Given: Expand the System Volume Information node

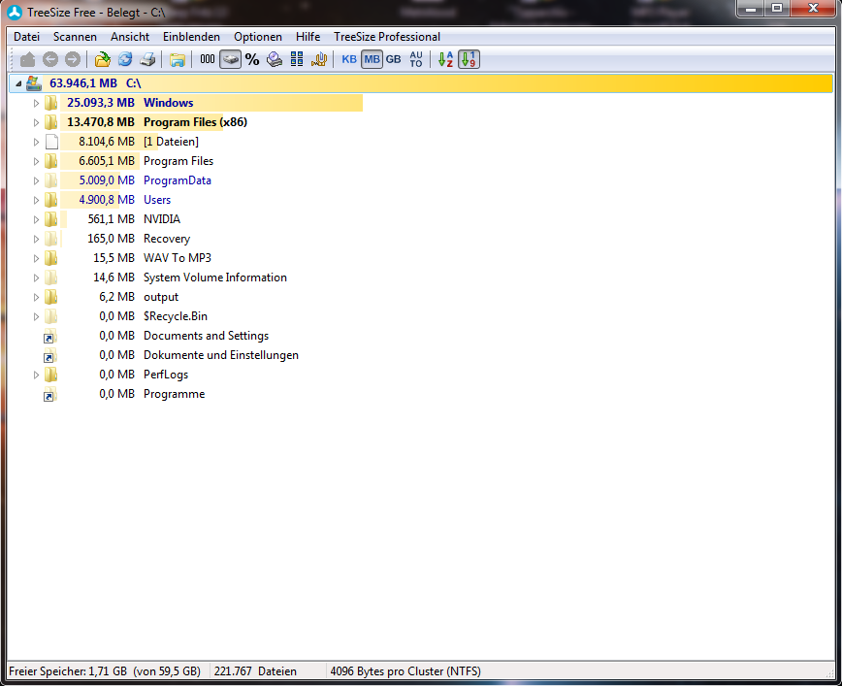Looking at the screenshot, I should click(36, 278).
